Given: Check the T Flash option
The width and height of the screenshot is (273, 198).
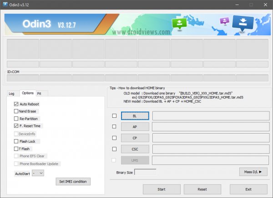Looking at the screenshot, I should coord(16,149).
